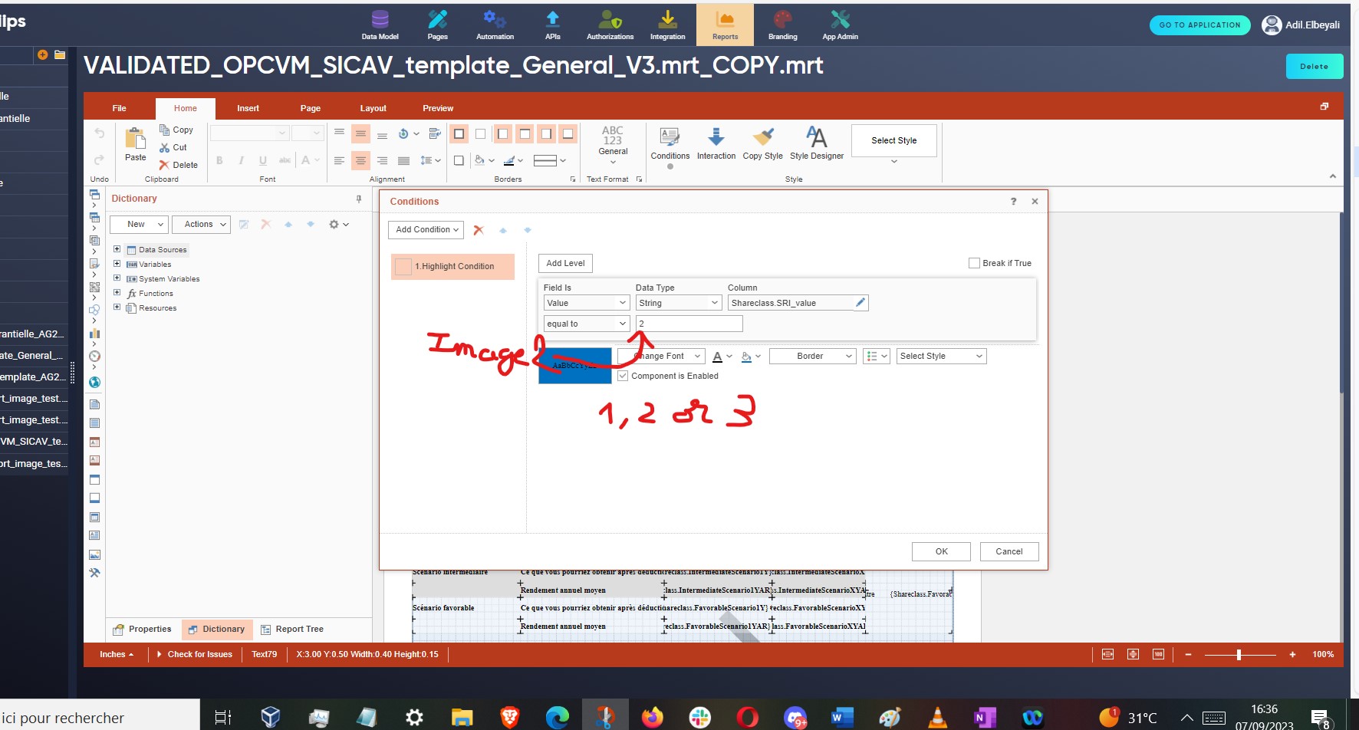Image resolution: width=1359 pixels, height=730 pixels.
Task: Open the Data Type String dropdown
Action: coord(679,303)
